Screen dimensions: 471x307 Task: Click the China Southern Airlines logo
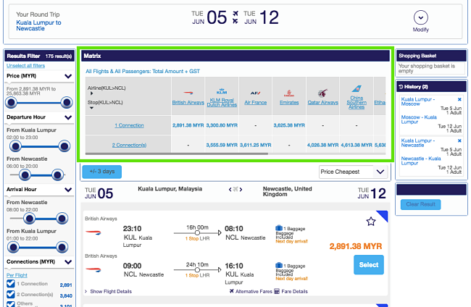coord(357,89)
